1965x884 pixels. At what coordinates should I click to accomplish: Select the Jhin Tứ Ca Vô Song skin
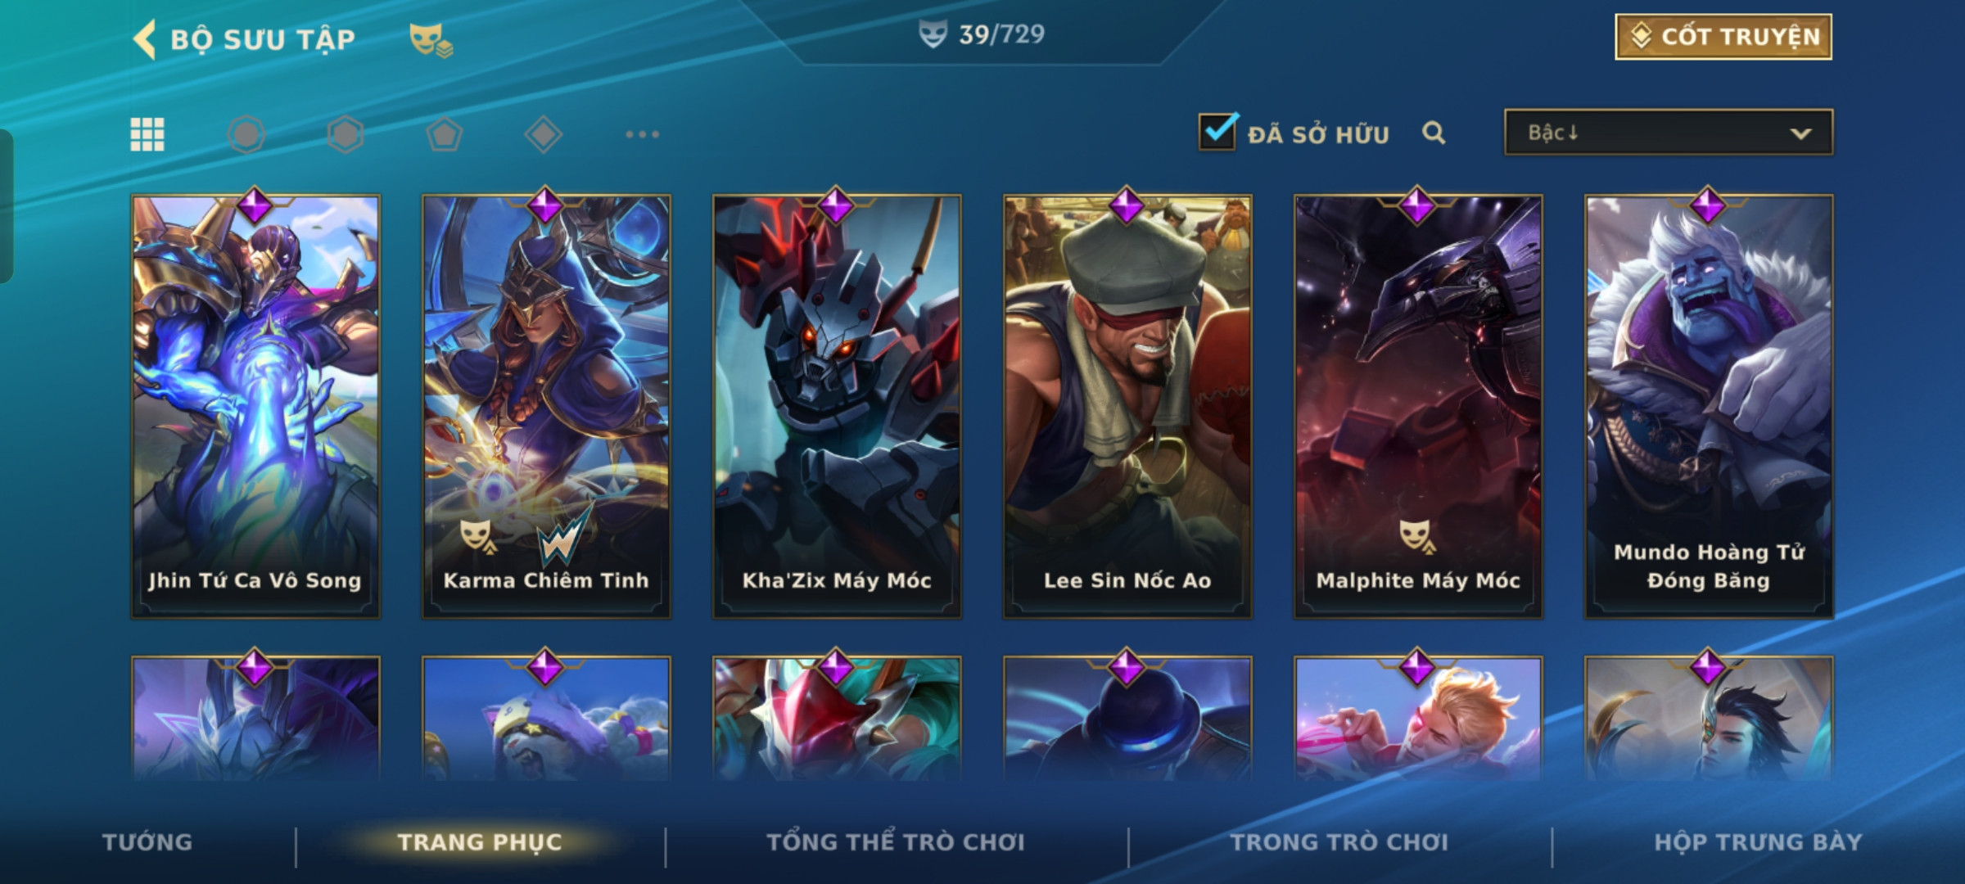255,407
